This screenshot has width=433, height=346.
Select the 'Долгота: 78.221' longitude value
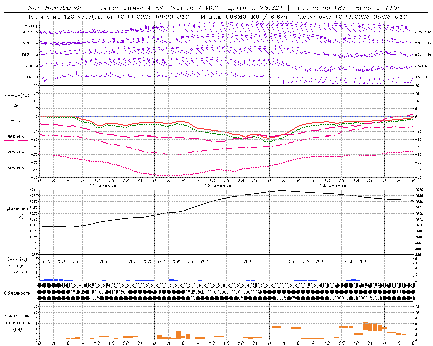(255, 8)
